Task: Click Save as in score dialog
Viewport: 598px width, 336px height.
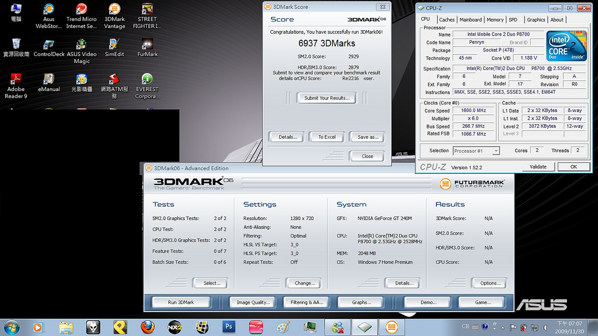Action: [x=368, y=137]
